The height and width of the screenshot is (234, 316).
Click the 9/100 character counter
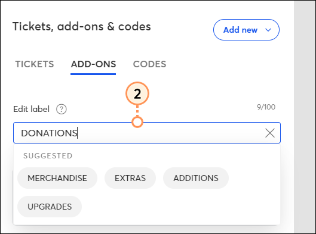(266, 107)
